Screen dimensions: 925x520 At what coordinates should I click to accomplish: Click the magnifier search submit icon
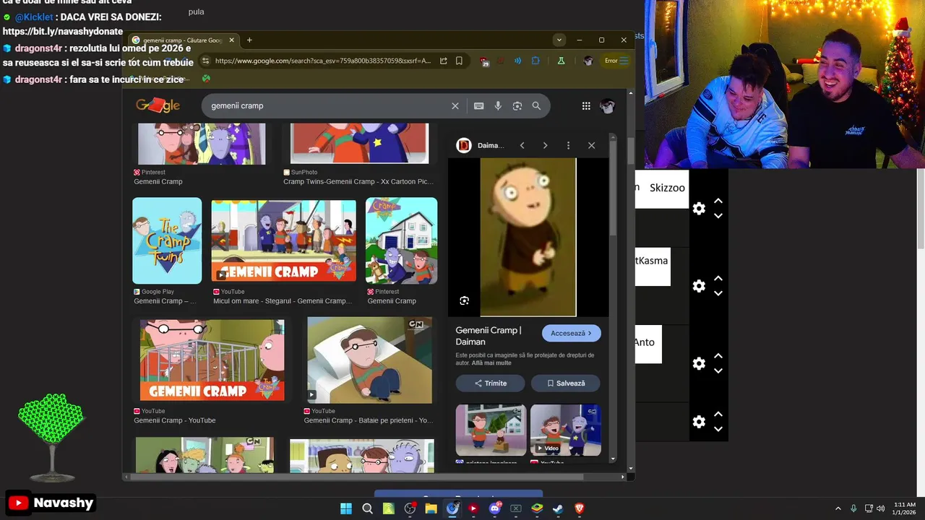tap(536, 105)
